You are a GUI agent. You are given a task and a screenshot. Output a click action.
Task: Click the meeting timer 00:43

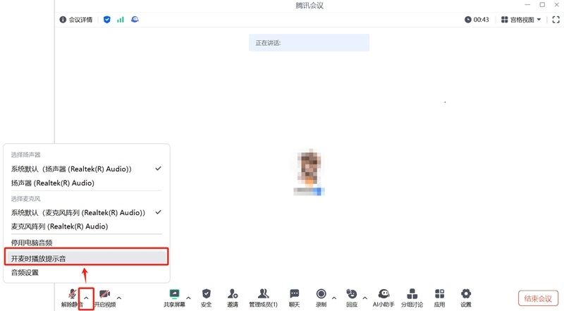[477, 20]
